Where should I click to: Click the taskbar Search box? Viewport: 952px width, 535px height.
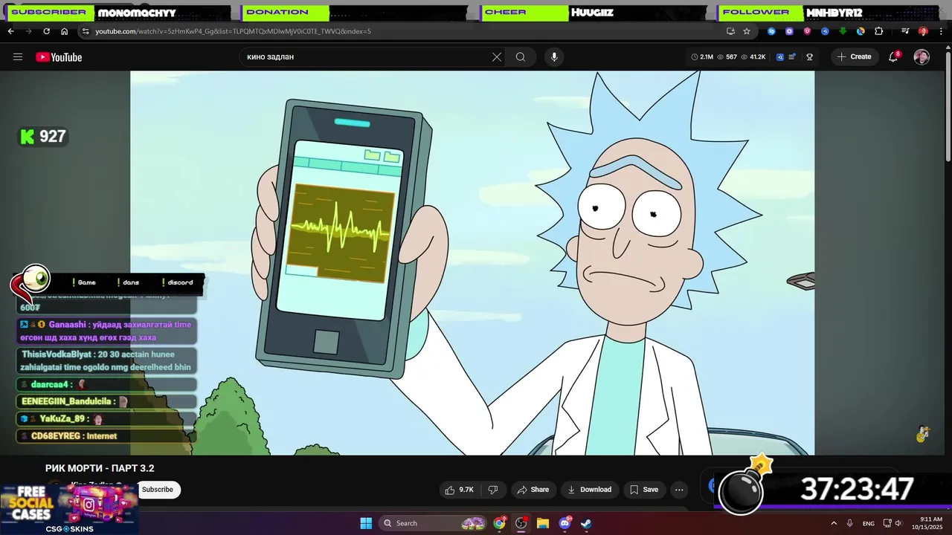point(433,523)
